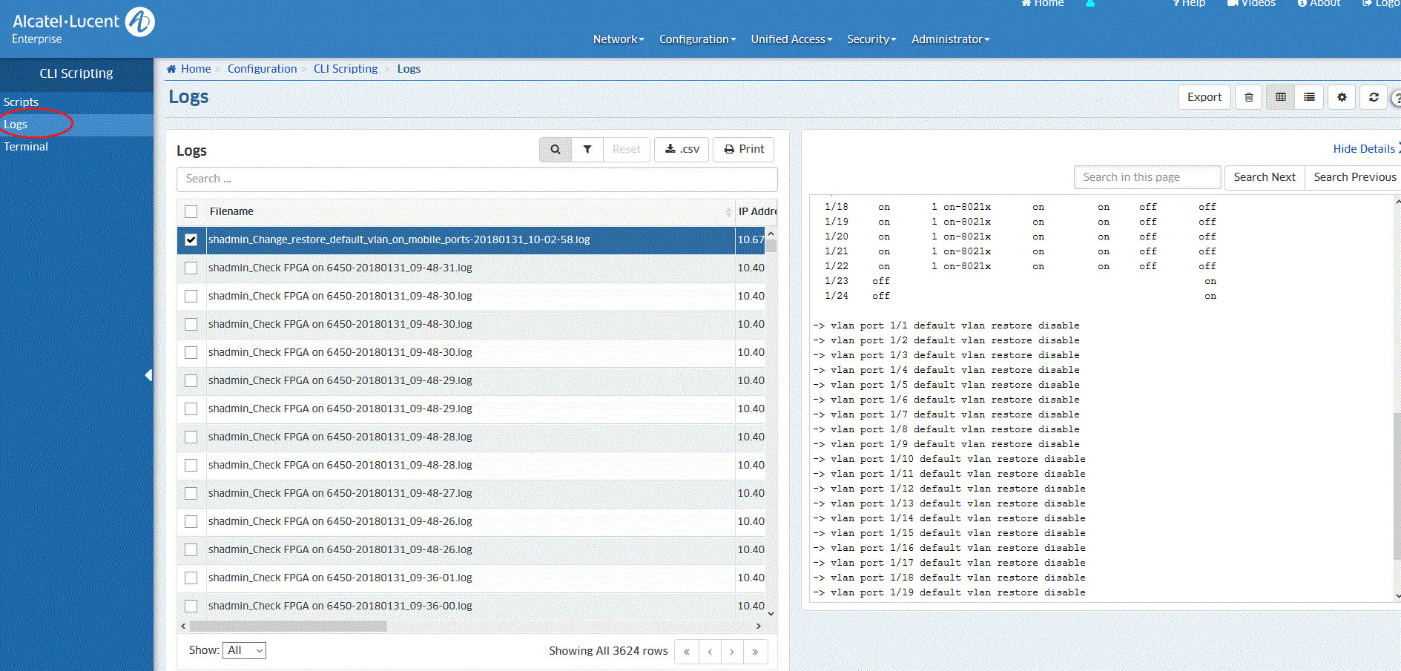Collapse the left sidebar with arrow
1401x671 pixels.
[x=148, y=375]
